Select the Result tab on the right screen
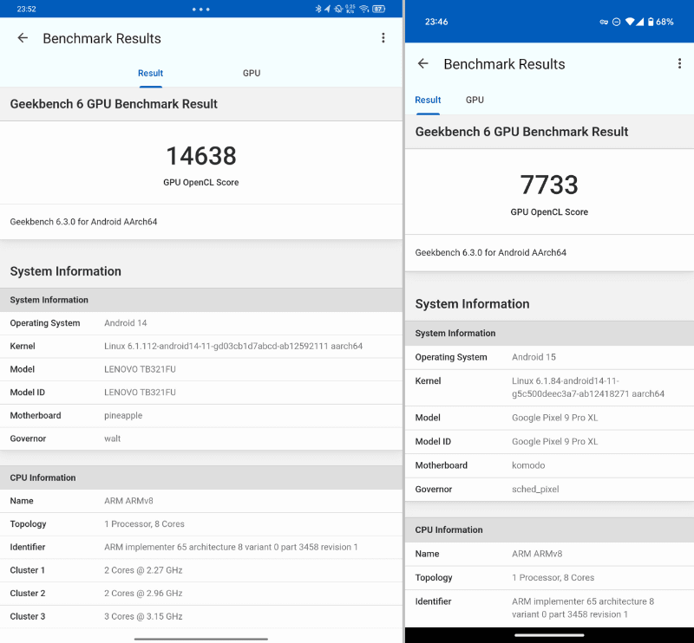 point(428,100)
